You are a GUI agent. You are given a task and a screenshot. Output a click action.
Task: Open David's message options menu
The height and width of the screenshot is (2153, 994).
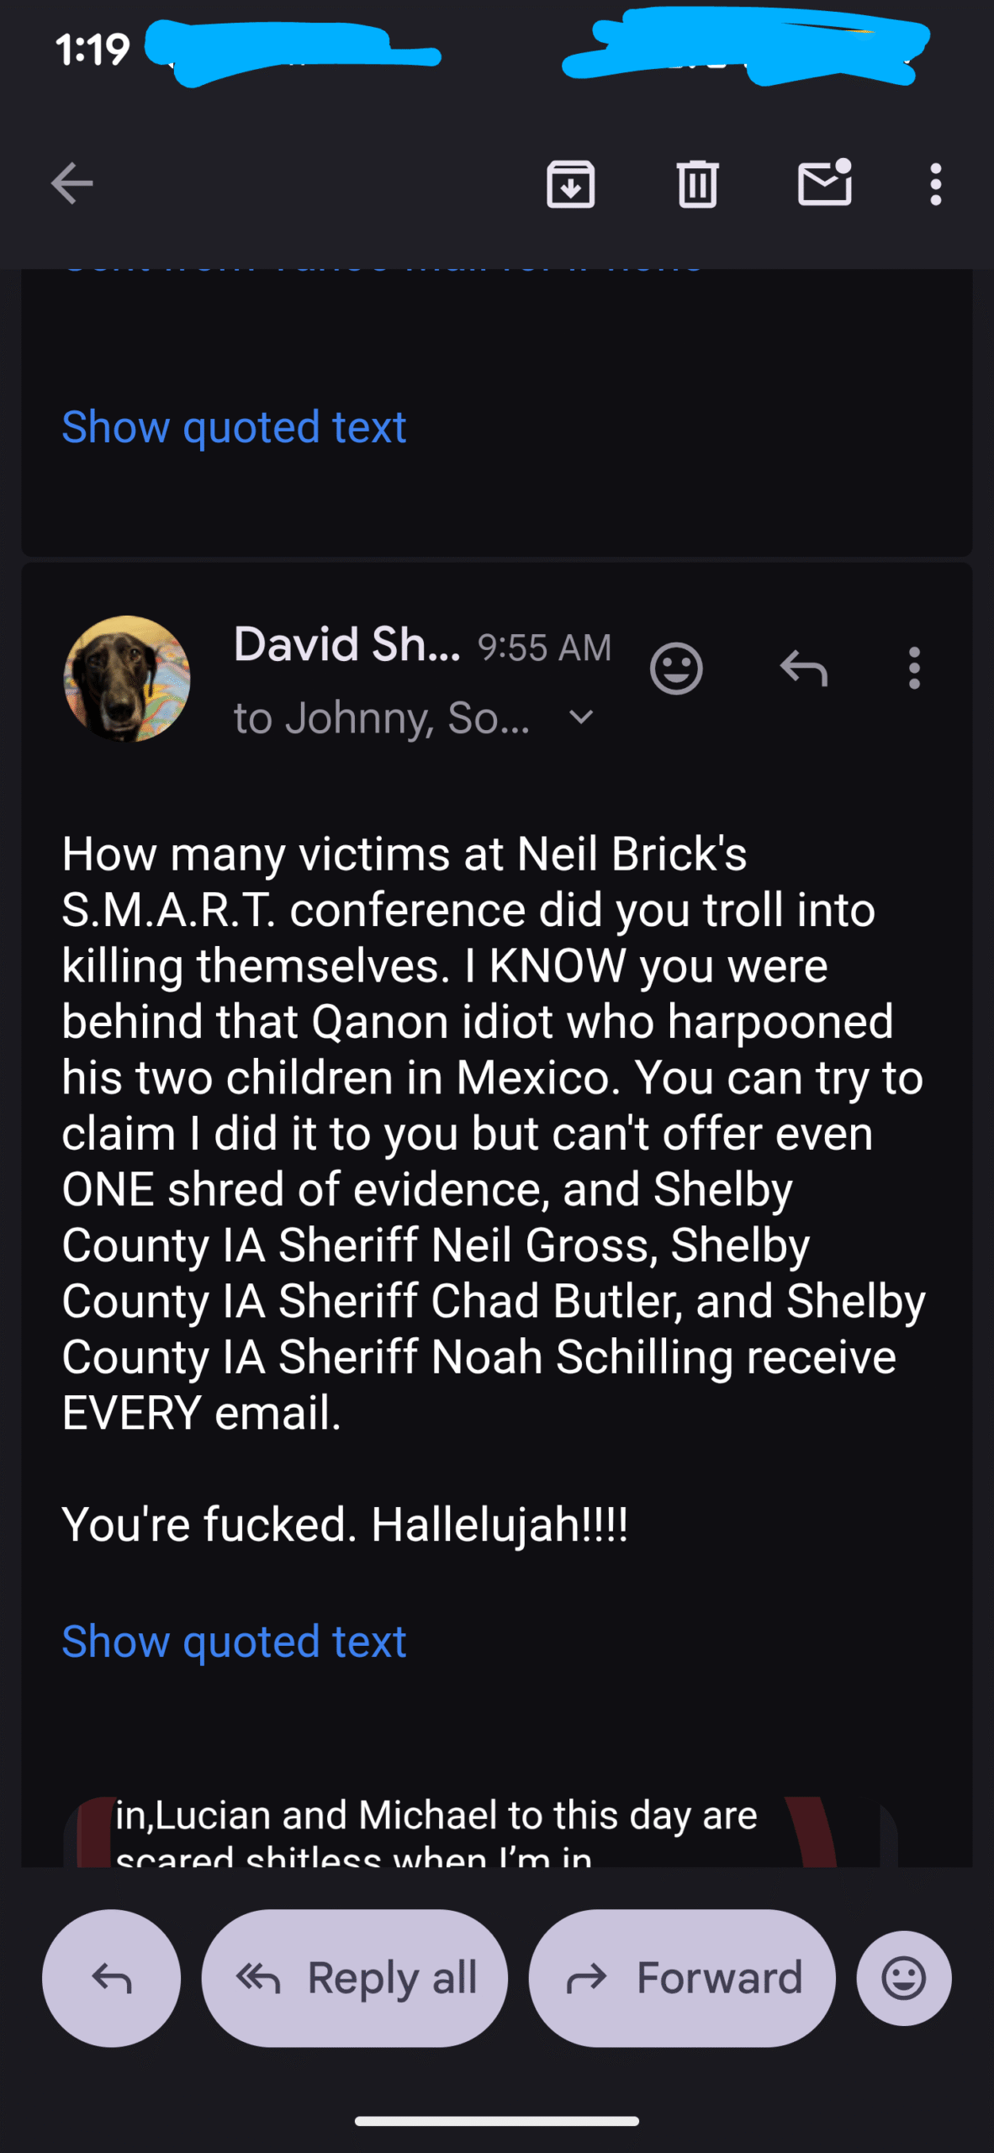[914, 669]
